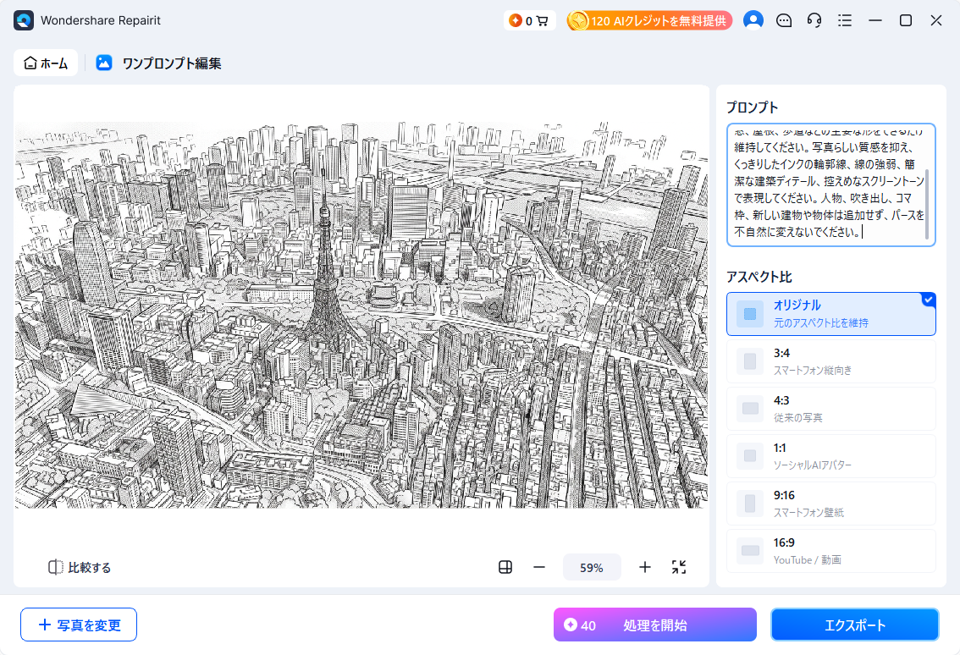This screenshot has width=960, height=655.
Task: Minimize the Repairit window
Action: point(875,20)
